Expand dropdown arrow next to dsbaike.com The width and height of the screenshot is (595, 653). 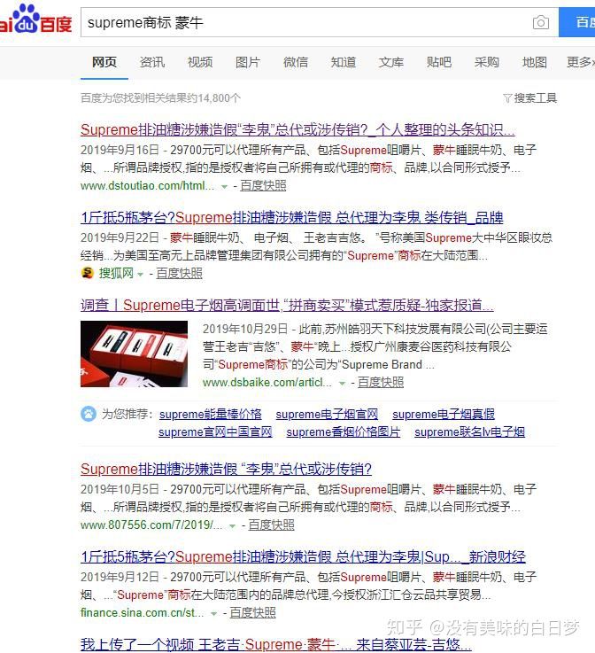coord(342,384)
